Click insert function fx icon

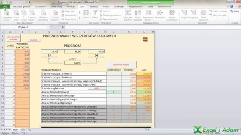point(63,27)
